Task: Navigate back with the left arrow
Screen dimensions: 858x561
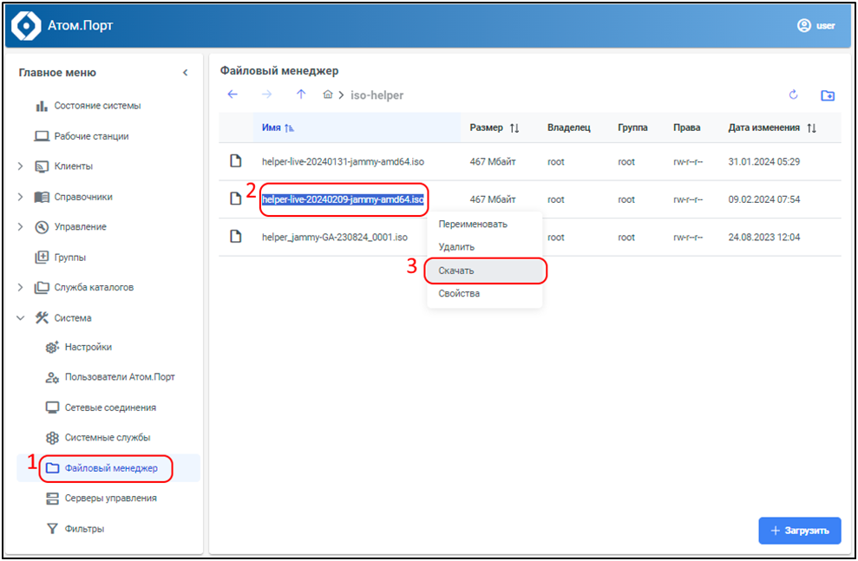Action: tap(232, 95)
